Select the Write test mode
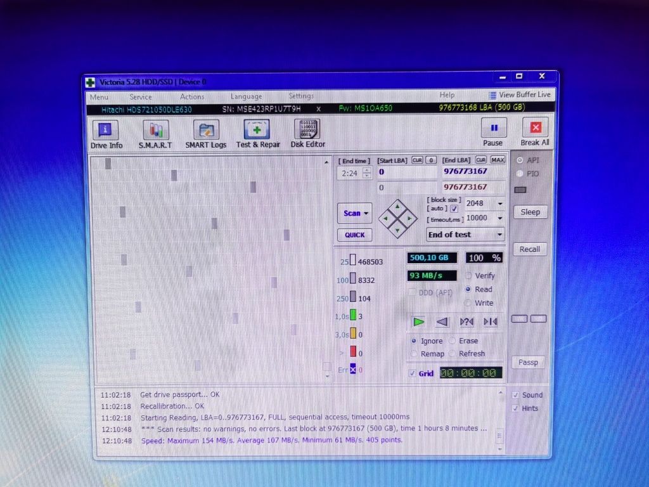Image resolution: width=649 pixels, height=487 pixels. coord(468,303)
